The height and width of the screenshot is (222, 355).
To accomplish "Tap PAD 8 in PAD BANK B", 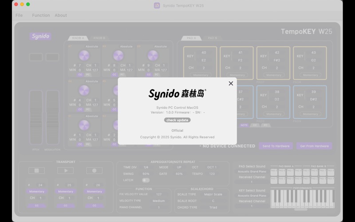I will point(331,172).
